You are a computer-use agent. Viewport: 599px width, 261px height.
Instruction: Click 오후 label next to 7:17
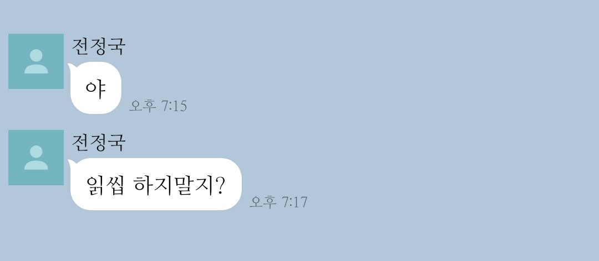click(263, 202)
